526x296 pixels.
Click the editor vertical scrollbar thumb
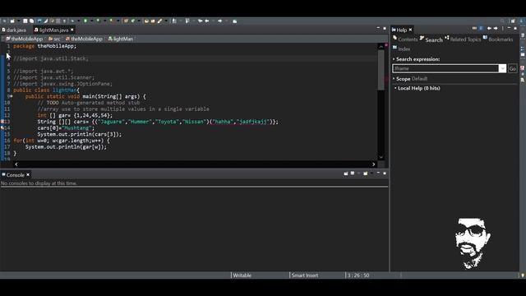click(x=381, y=71)
